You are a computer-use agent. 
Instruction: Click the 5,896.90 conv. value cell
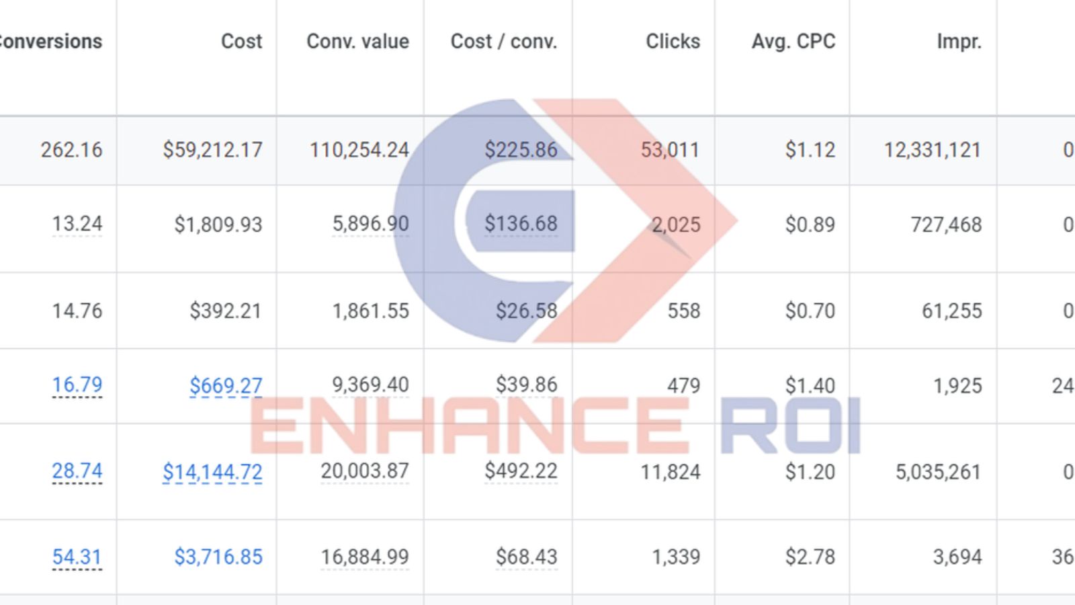[x=370, y=224]
